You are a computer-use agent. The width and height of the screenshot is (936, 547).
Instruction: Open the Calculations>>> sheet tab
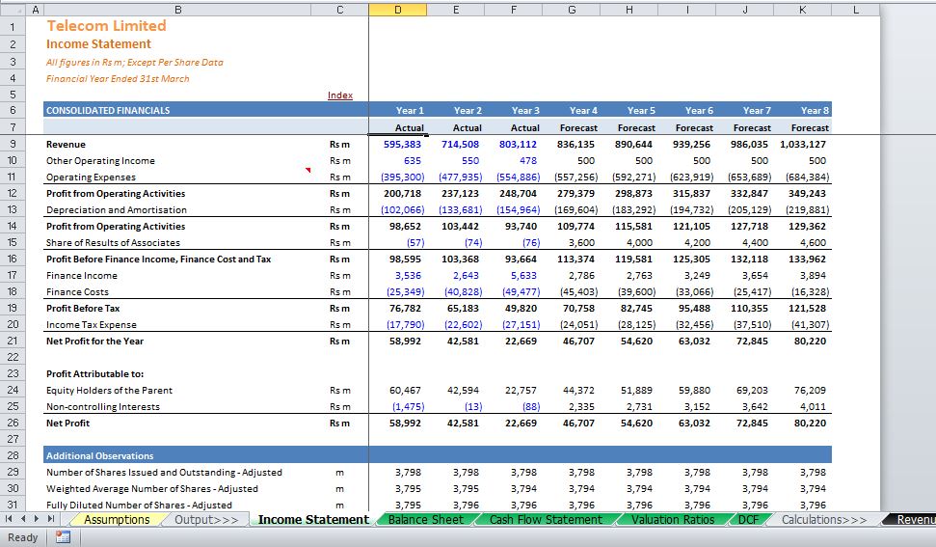coord(824,520)
